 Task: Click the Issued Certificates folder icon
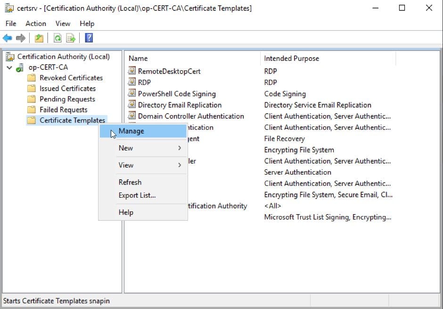click(32, 89)
